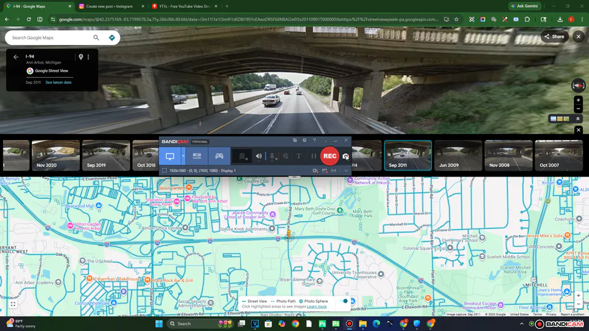589x331 pixels.
Task: Zoom in the map with plus button
Action: 579,296
